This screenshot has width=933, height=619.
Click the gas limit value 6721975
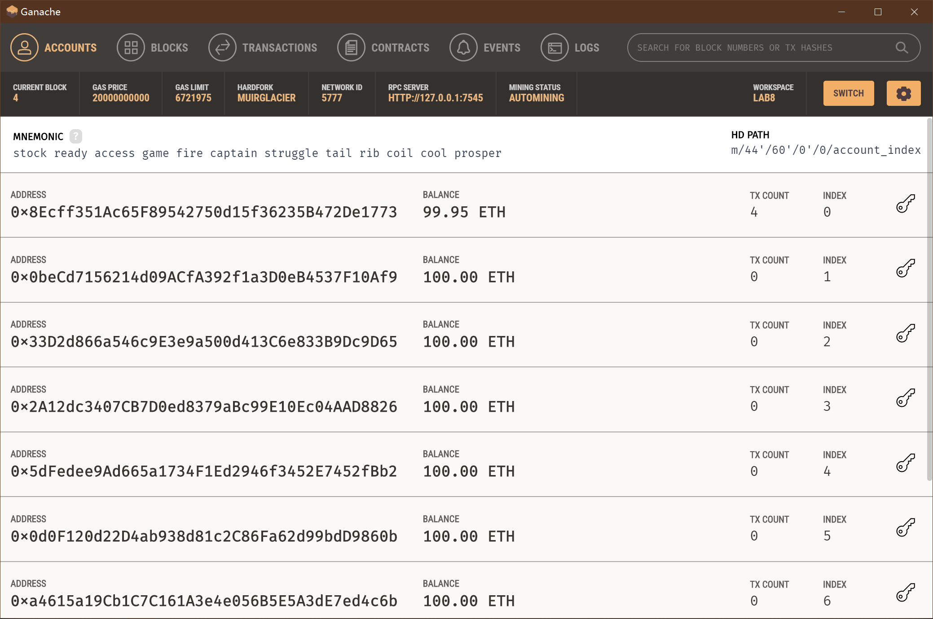(193, 98)
